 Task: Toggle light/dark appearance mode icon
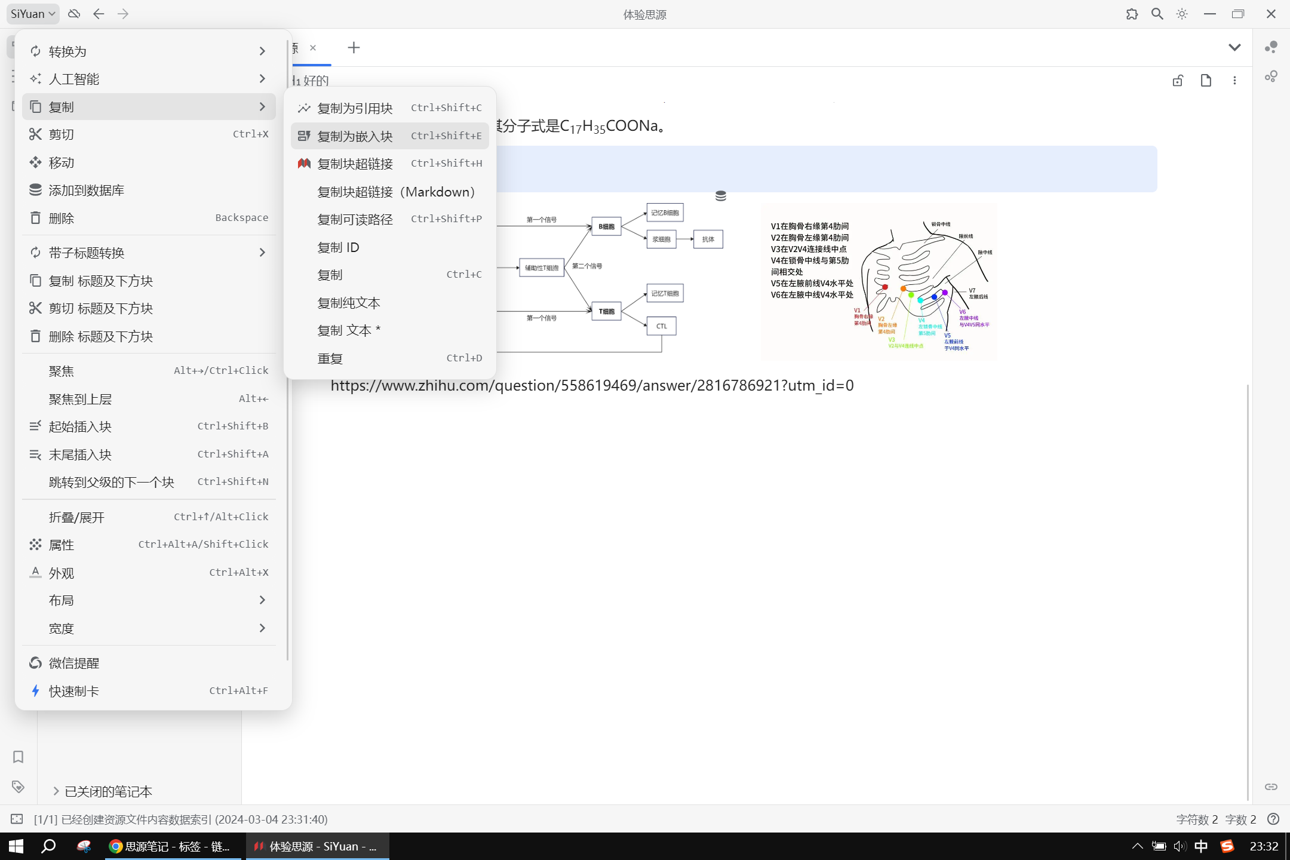pyautogui.click(x=1182, y=14)
